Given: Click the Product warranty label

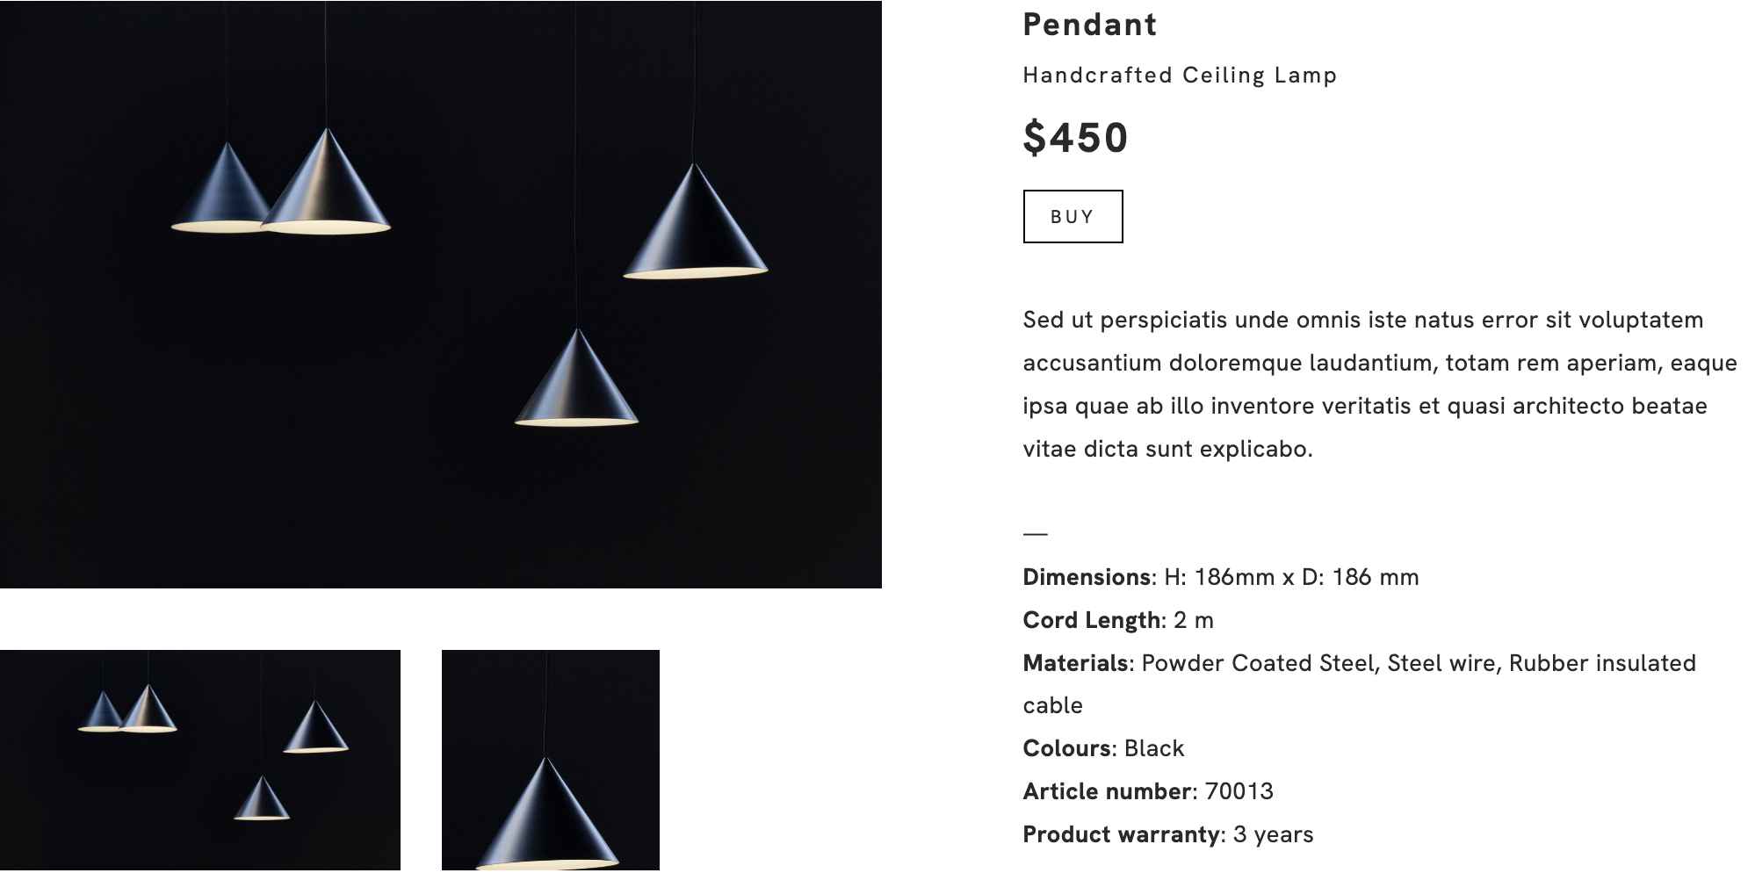Looking at the screenshot, I should pos(1121,834).
